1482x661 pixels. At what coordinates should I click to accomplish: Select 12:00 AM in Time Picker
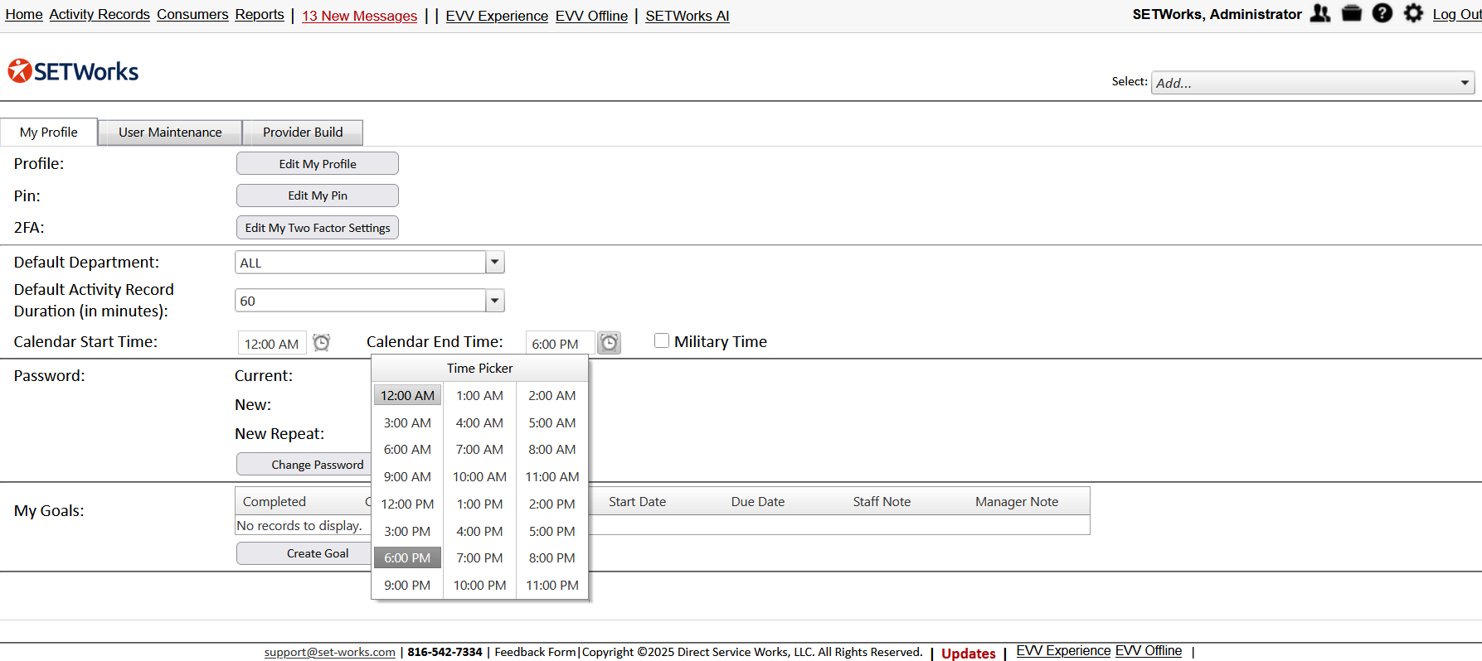[x=407, y=395]
